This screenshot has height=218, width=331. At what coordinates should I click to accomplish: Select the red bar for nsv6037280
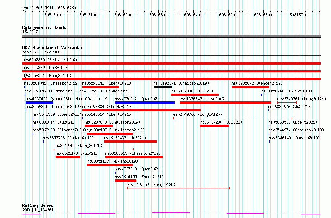click(x=215, y=126)
